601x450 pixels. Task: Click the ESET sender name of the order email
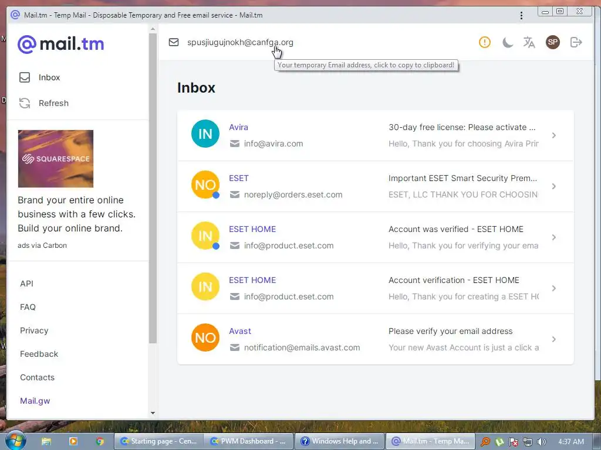[239, 178]
